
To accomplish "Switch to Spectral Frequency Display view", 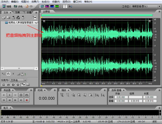I will (x=47, y=6).
